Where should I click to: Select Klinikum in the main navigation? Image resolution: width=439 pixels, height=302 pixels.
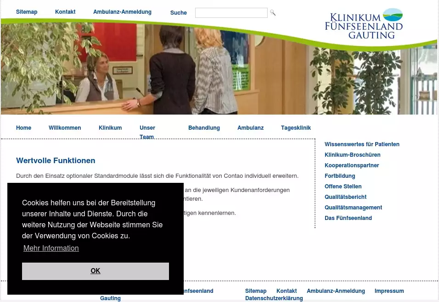click(110, 128)
